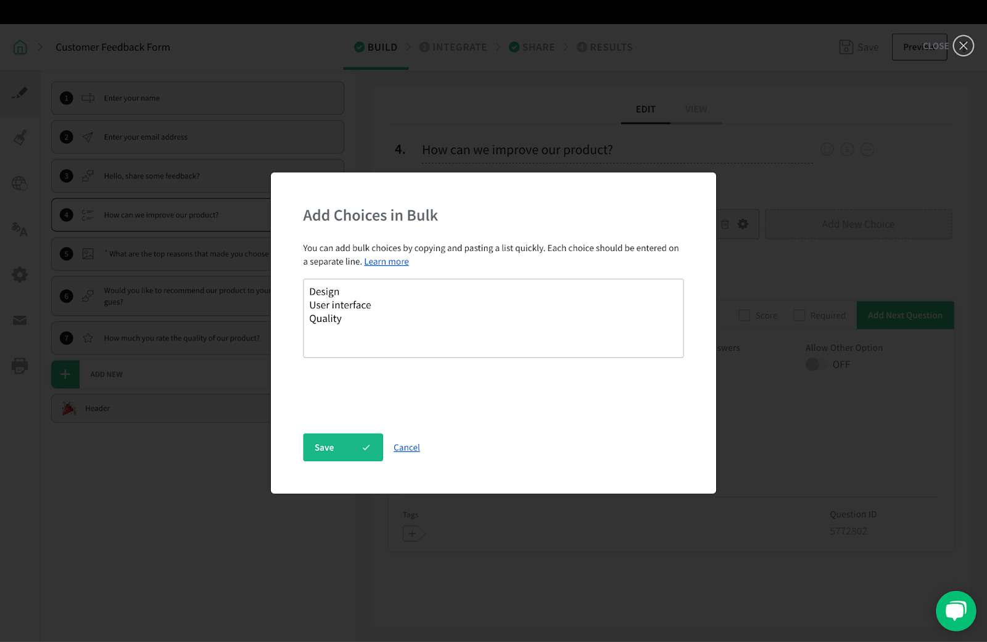Go to the home dashboard icon
Image resolution: width=987 pixels, height=642 pixels.
point(20,47)
